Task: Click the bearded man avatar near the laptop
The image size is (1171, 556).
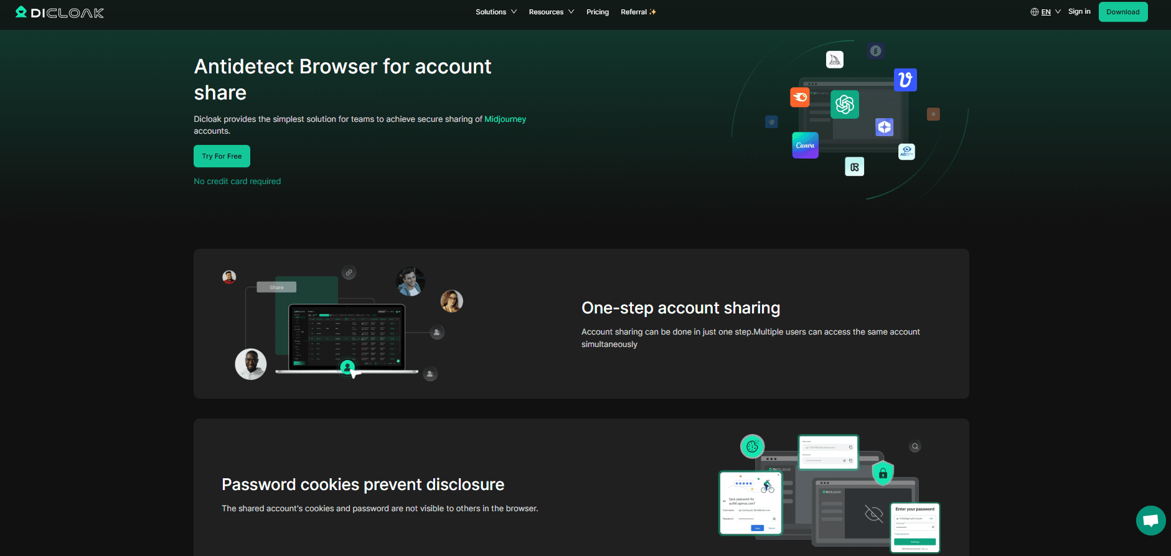Action: [251, 364]
